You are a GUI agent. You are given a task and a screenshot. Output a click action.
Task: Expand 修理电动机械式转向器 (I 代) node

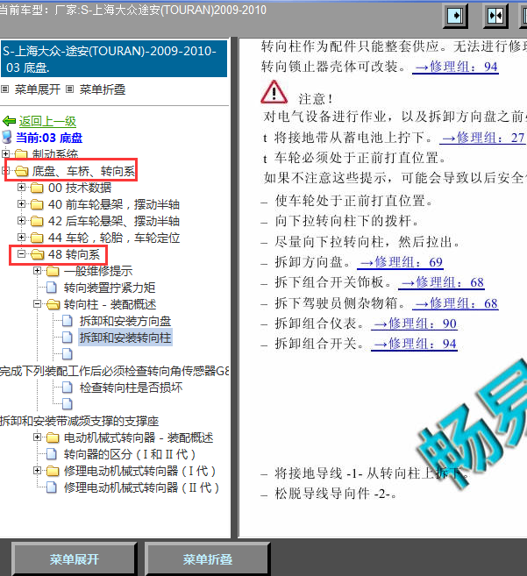[x=37, y=470]
